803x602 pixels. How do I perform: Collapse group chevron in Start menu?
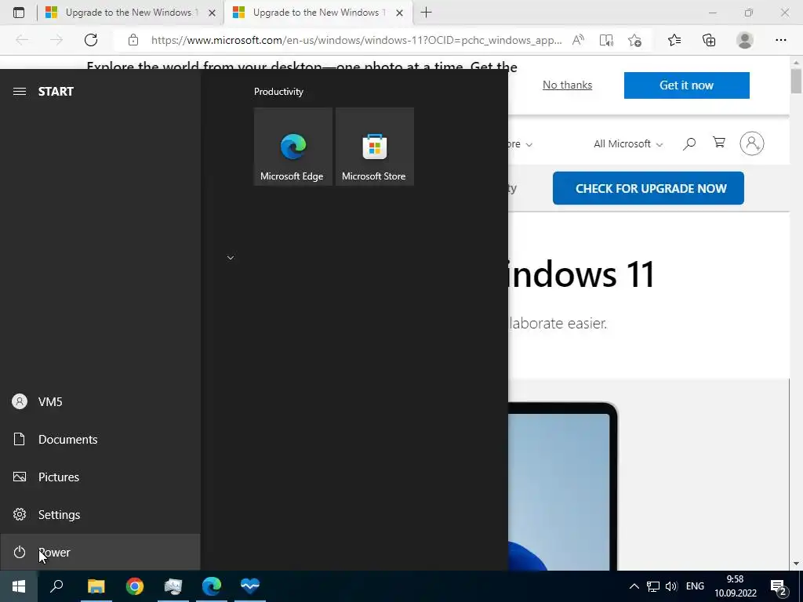point(231,257)
